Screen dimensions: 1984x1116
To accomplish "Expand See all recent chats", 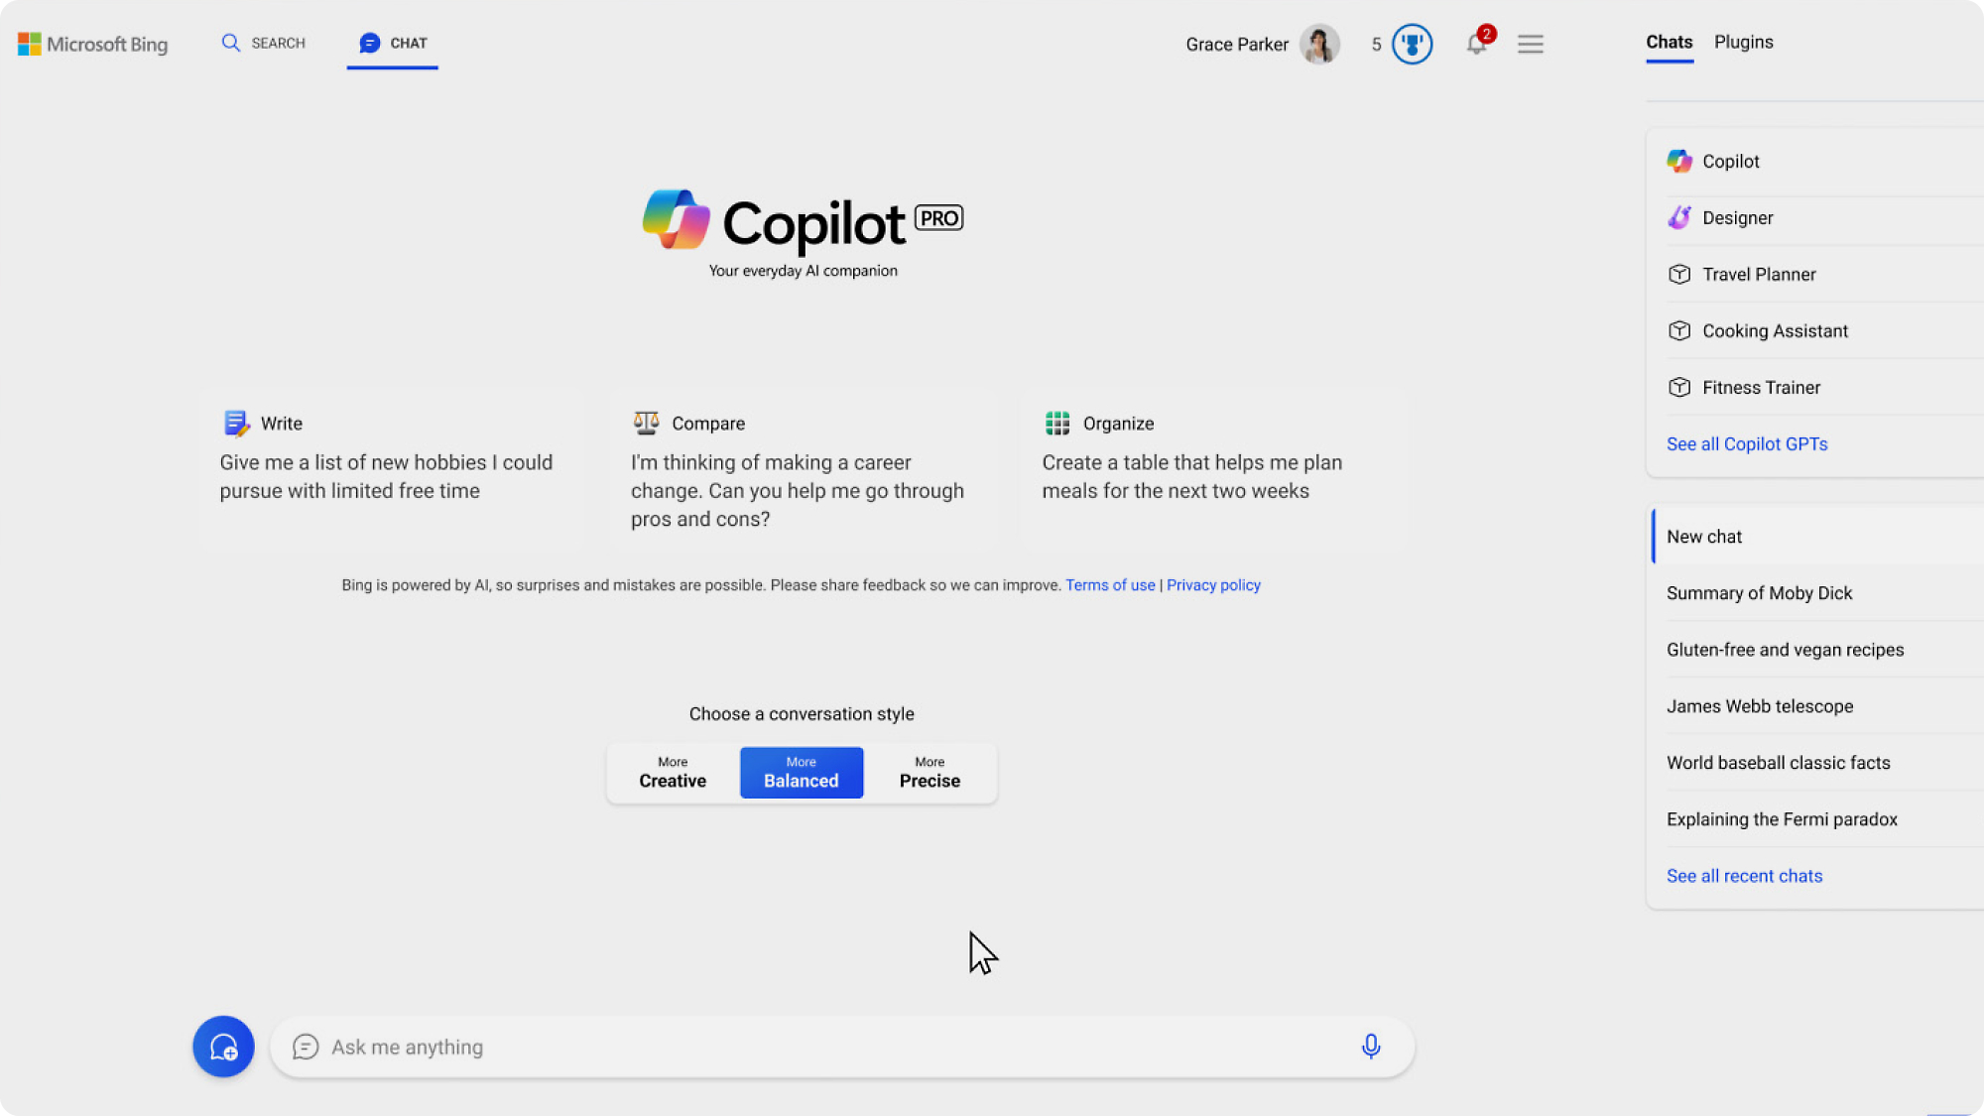I will click(1744, 875).
